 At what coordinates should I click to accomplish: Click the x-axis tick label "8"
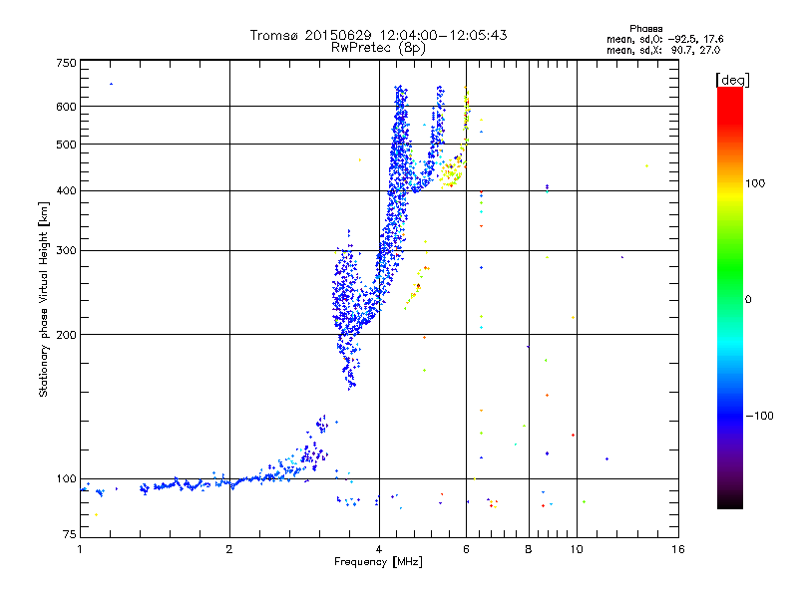pos(529,550)
